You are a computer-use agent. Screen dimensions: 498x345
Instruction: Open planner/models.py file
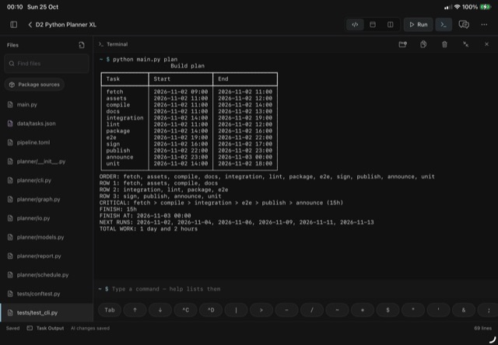(x=47, y=237)
